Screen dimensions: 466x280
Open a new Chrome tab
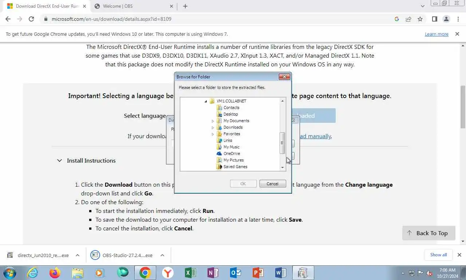(185, 6)
